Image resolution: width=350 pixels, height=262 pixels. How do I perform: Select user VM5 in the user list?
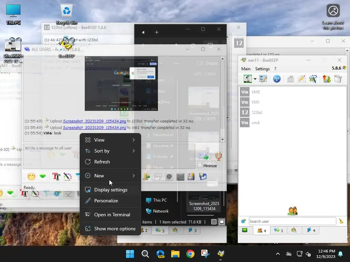[x=293, y=92]
